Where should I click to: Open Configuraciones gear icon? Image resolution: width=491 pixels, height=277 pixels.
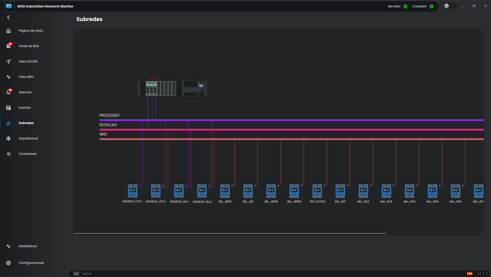coord(8,263)
